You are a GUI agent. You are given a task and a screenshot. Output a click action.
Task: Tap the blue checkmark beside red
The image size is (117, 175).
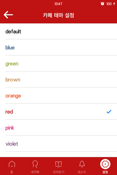(109, 112)
